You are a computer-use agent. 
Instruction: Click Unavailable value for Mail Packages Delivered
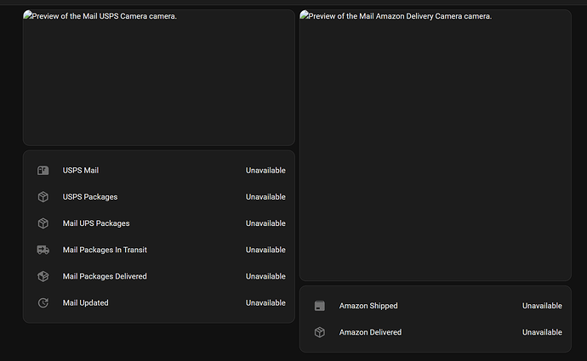[265, 277]
